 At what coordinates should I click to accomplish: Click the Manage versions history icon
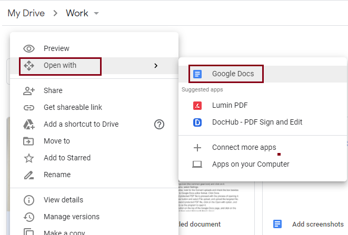(x=29, y=217)
